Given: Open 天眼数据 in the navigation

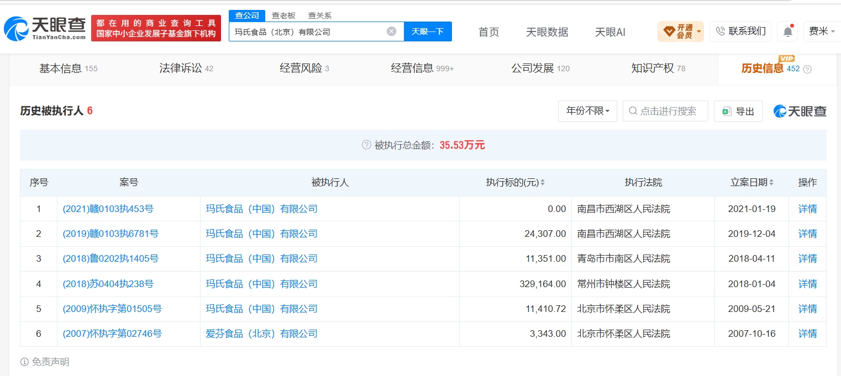Looking at the screenshot, I should [547, 32].
